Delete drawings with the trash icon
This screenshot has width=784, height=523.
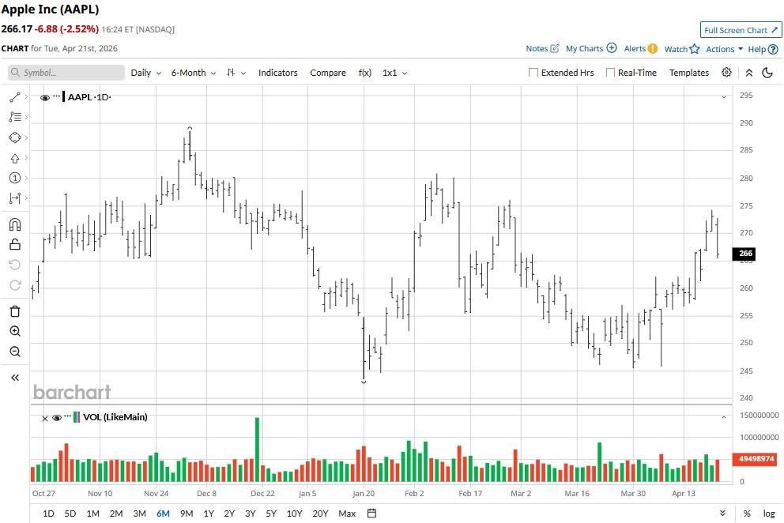(x=14, y=311)
